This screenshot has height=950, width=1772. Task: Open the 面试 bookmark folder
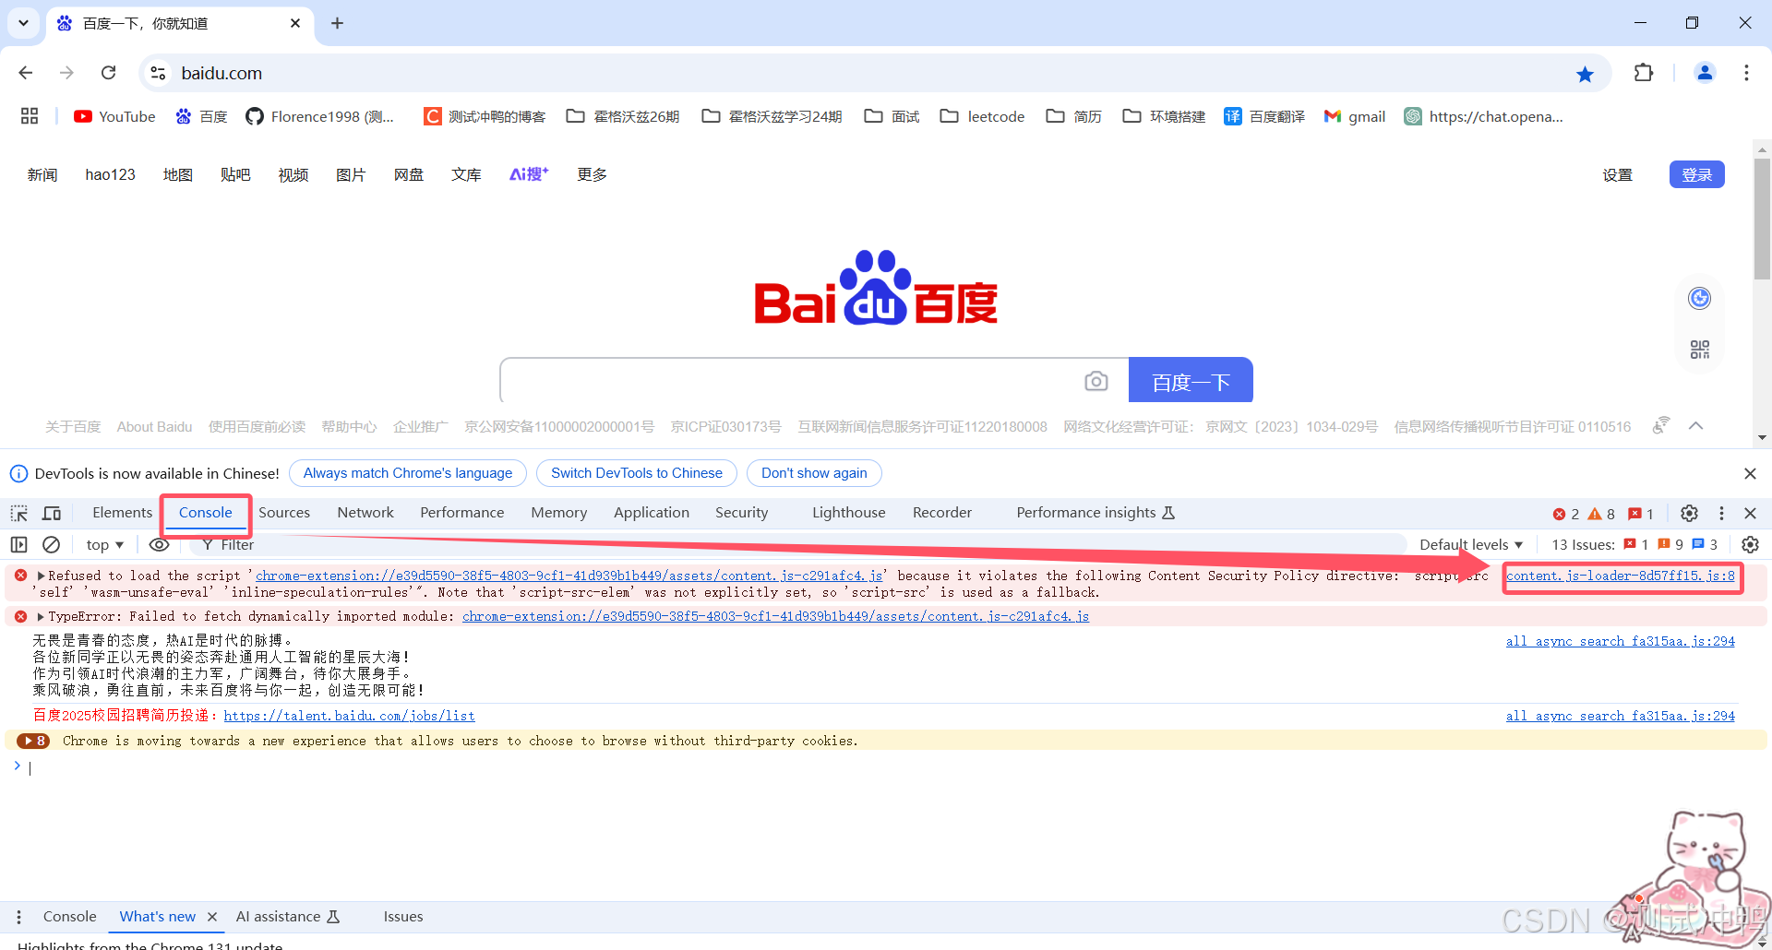click(x=892, y=116)
